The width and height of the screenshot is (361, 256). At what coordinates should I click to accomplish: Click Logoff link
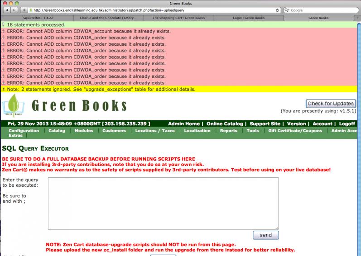(347, 123)
